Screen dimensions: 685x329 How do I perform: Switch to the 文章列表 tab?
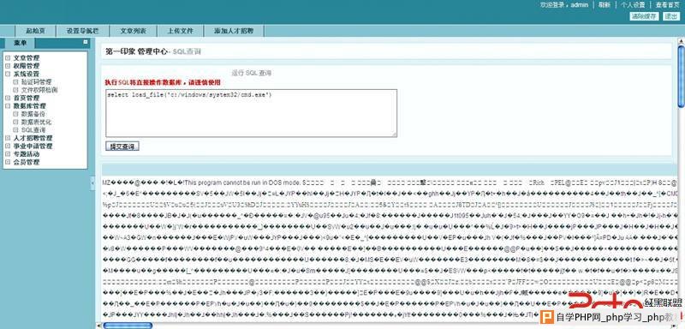pos(134,31)
